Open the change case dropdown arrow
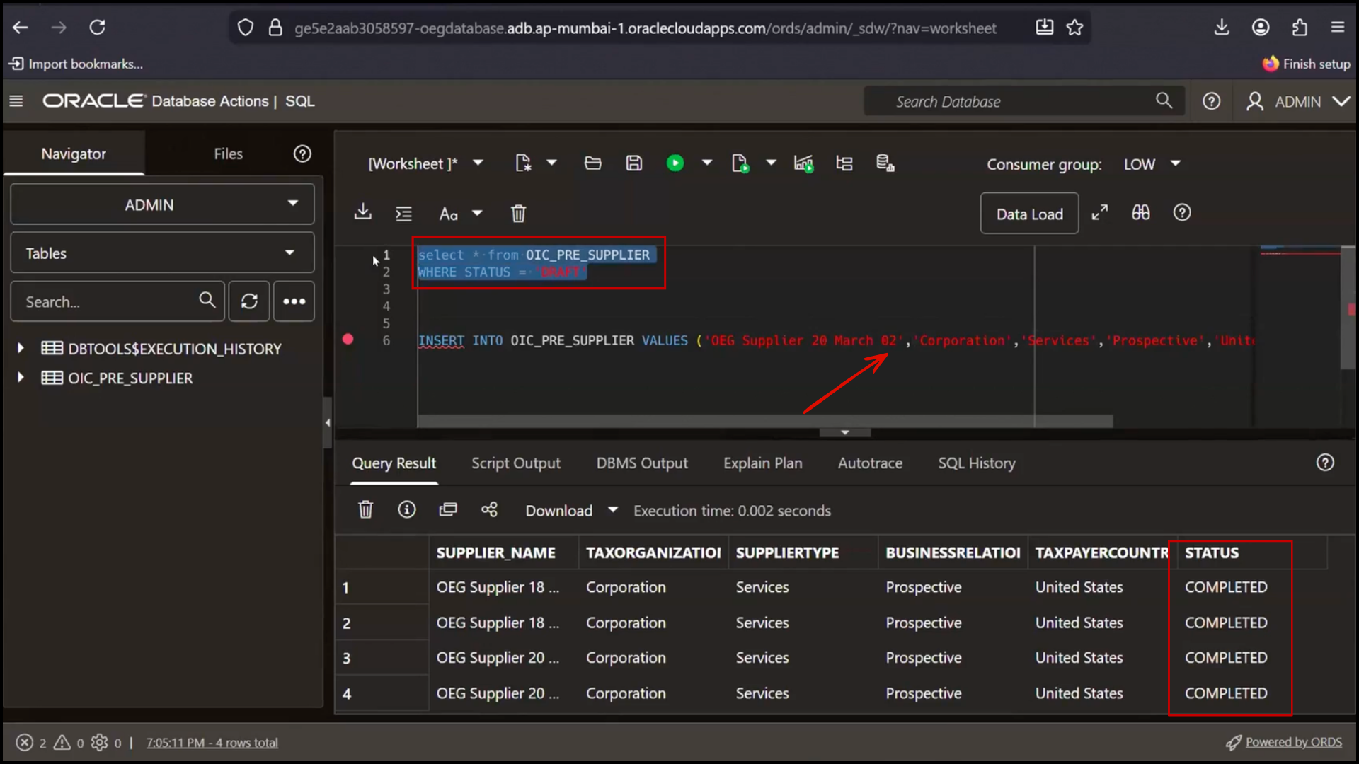This screenshot has height=764, width=1359. 477,214
